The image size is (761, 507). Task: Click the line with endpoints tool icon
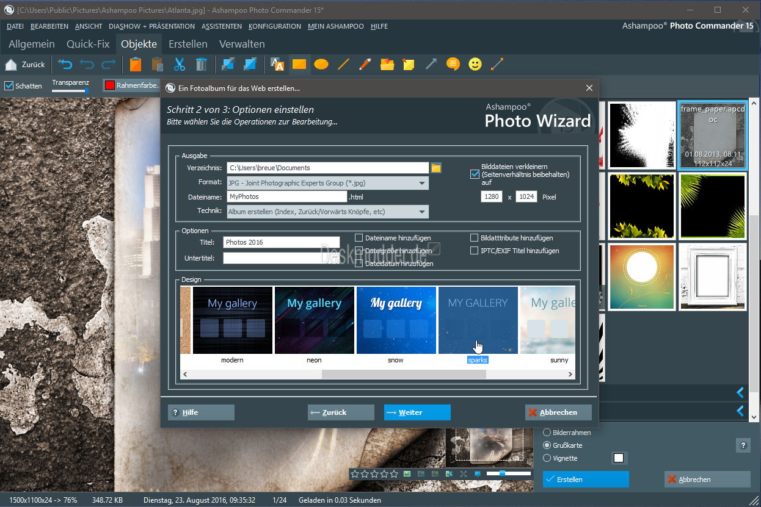pos(497,64)
